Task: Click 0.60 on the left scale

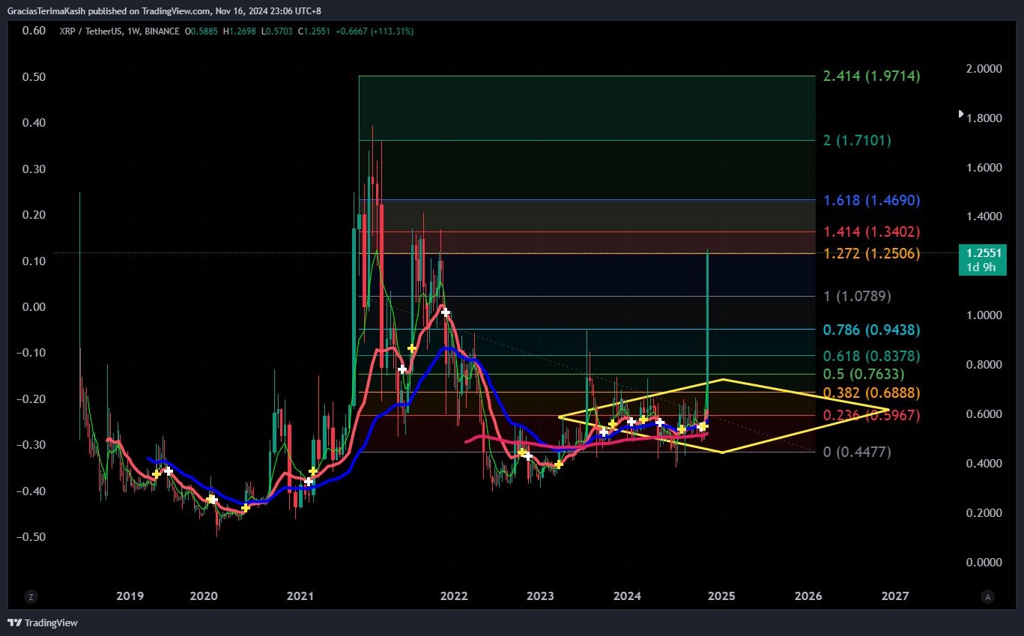Action: tap(34, 31)
